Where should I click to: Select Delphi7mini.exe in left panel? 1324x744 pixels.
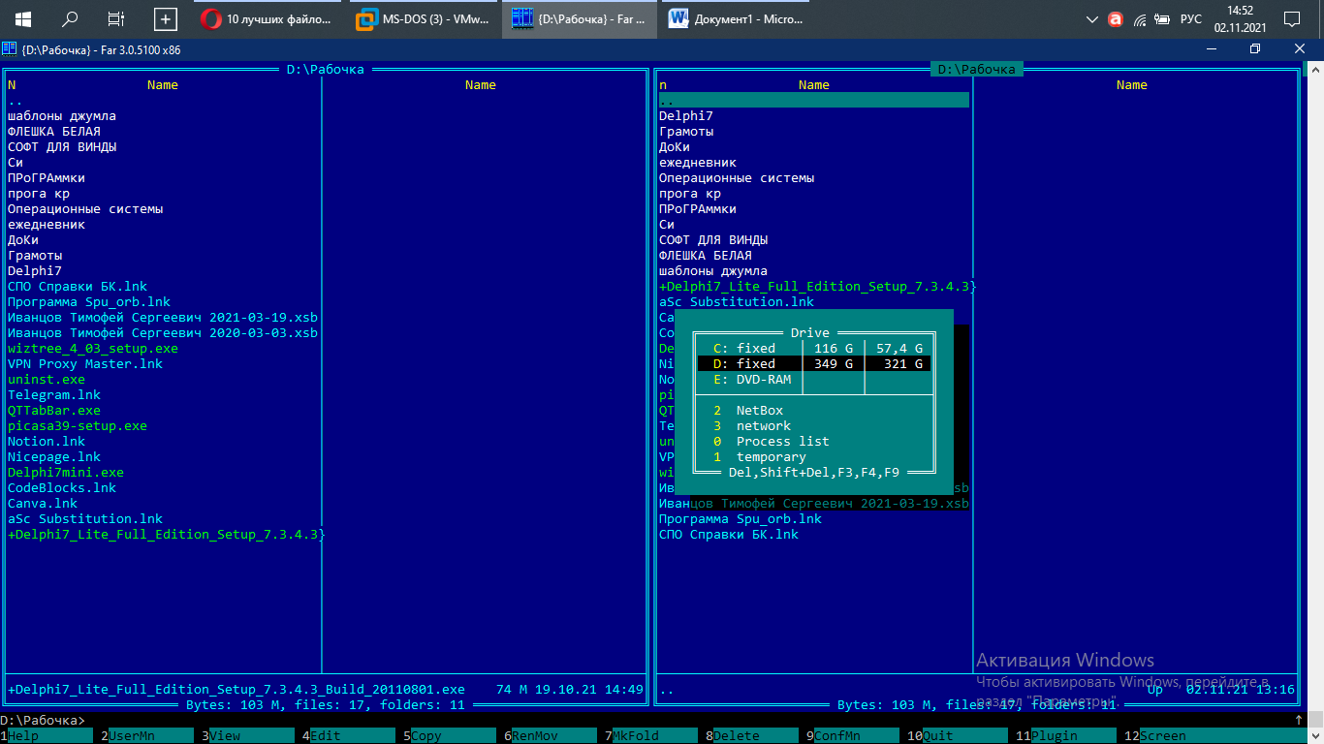click(66, 472)
